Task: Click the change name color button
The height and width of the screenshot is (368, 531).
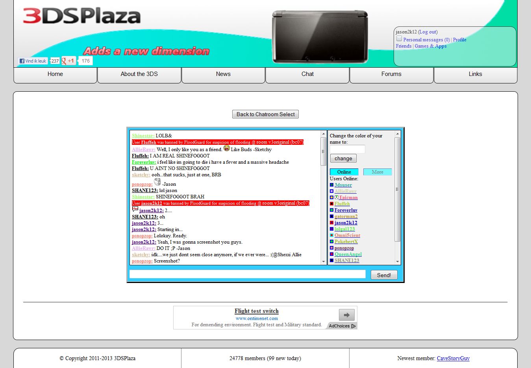Action: click(x=343, y=158)
